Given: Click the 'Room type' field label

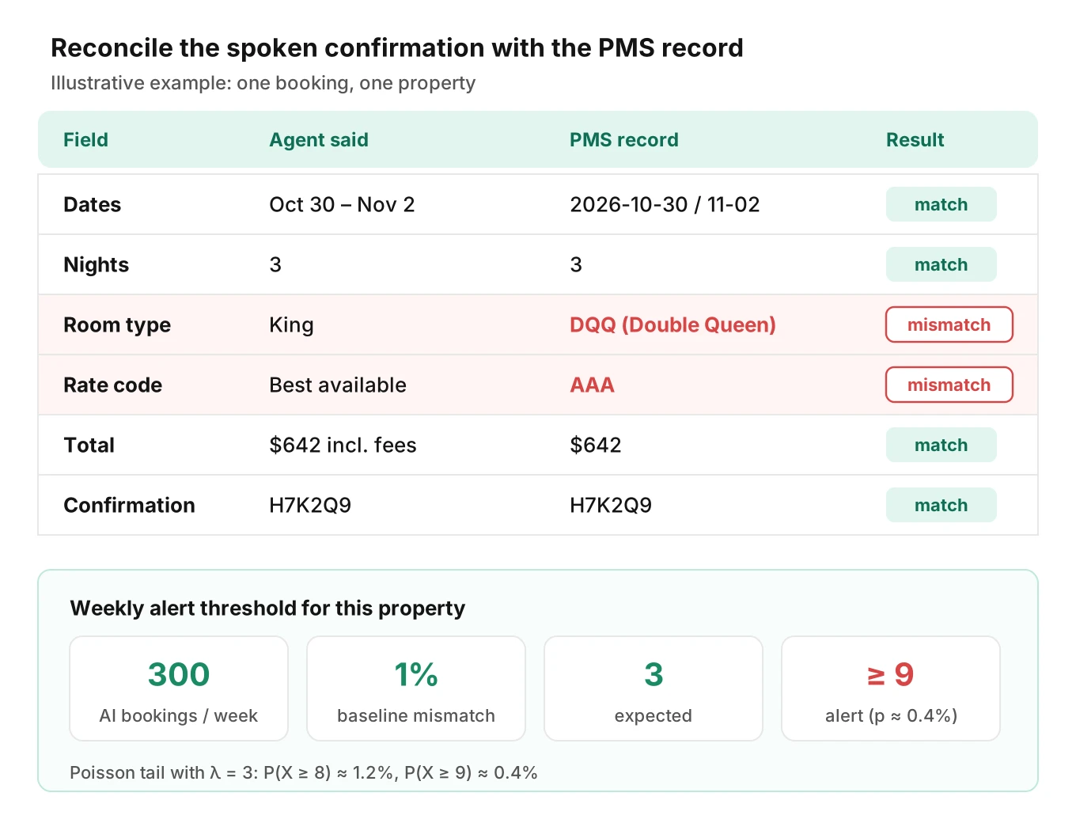Looking at the screenshot, I should (x=117, y=324).
